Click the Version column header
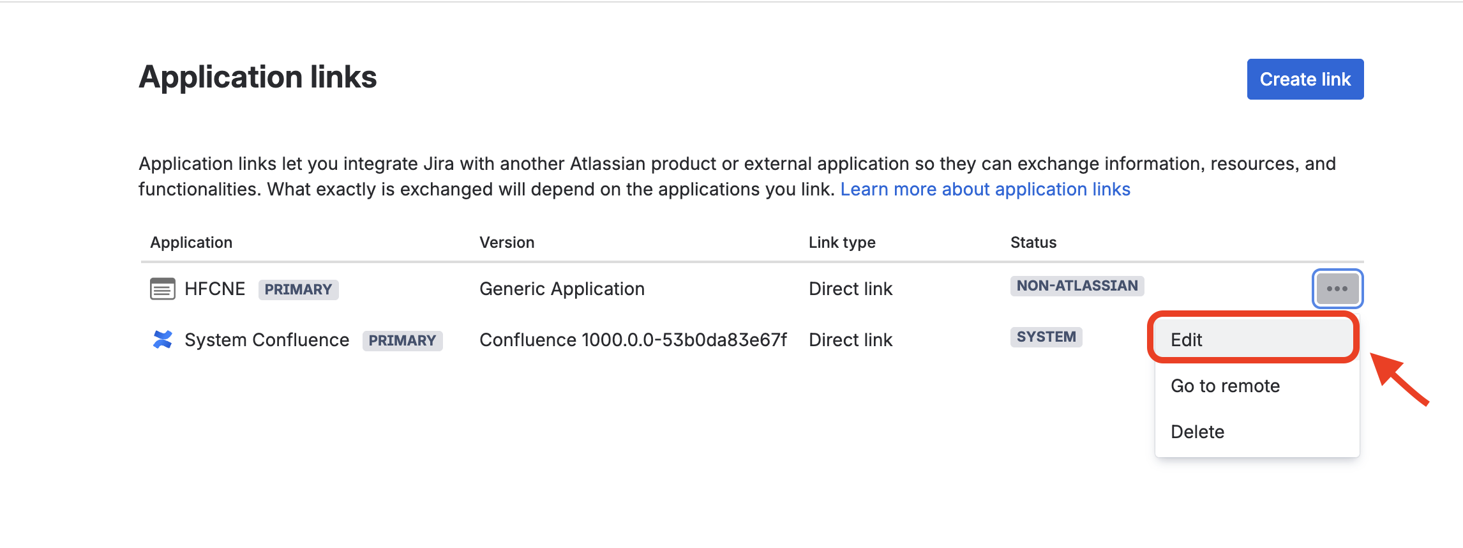 point(507,243)
